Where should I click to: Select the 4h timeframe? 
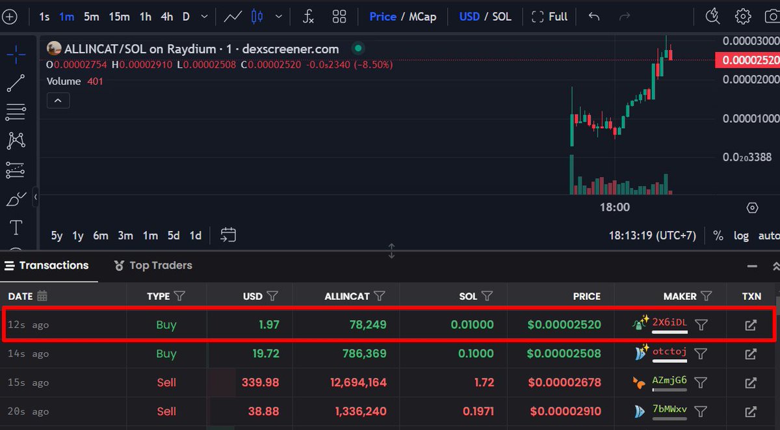click(167, 17)
